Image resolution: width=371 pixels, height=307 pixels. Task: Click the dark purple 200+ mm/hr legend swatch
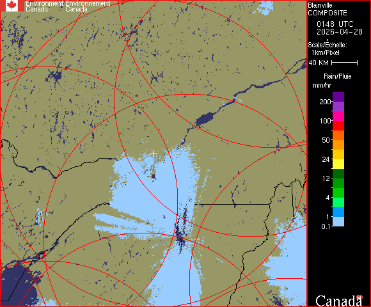(338, 97)
